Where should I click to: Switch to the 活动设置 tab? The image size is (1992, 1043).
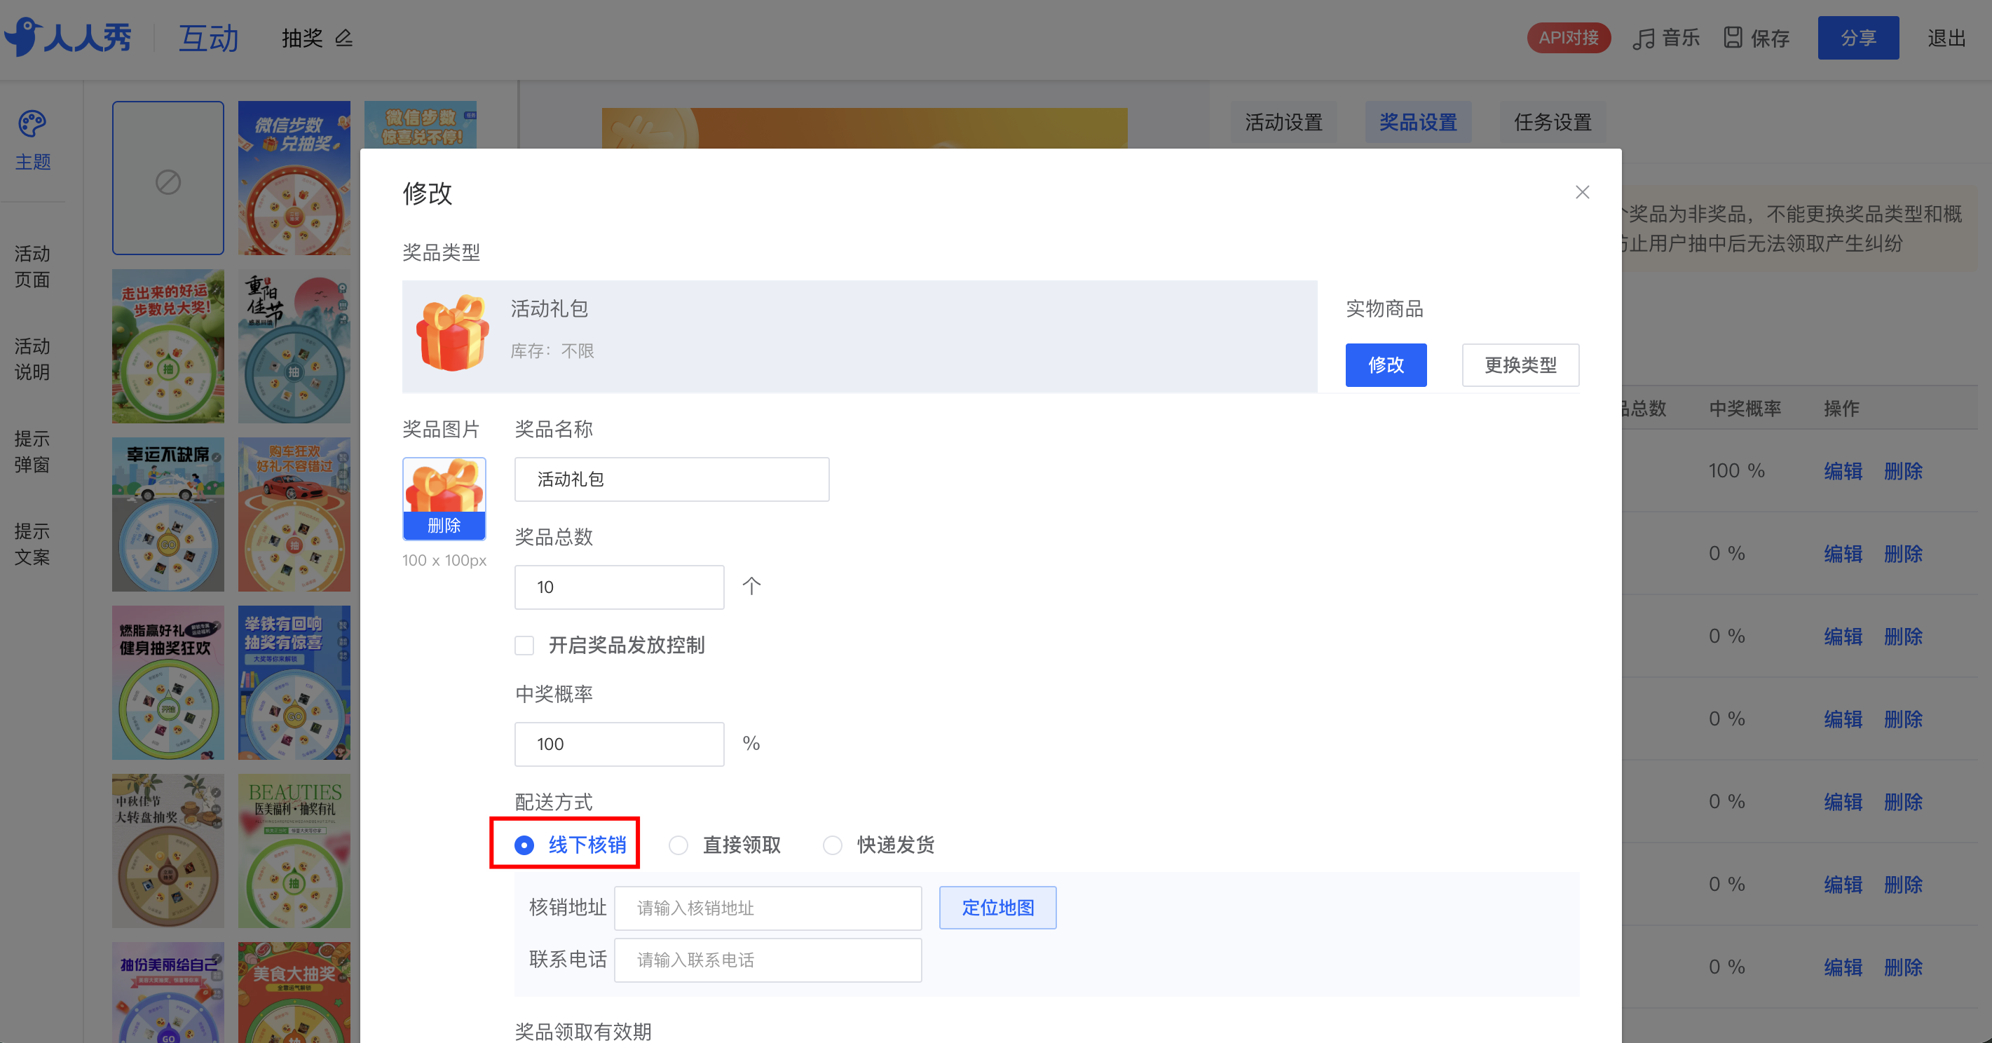[1283, 122]
